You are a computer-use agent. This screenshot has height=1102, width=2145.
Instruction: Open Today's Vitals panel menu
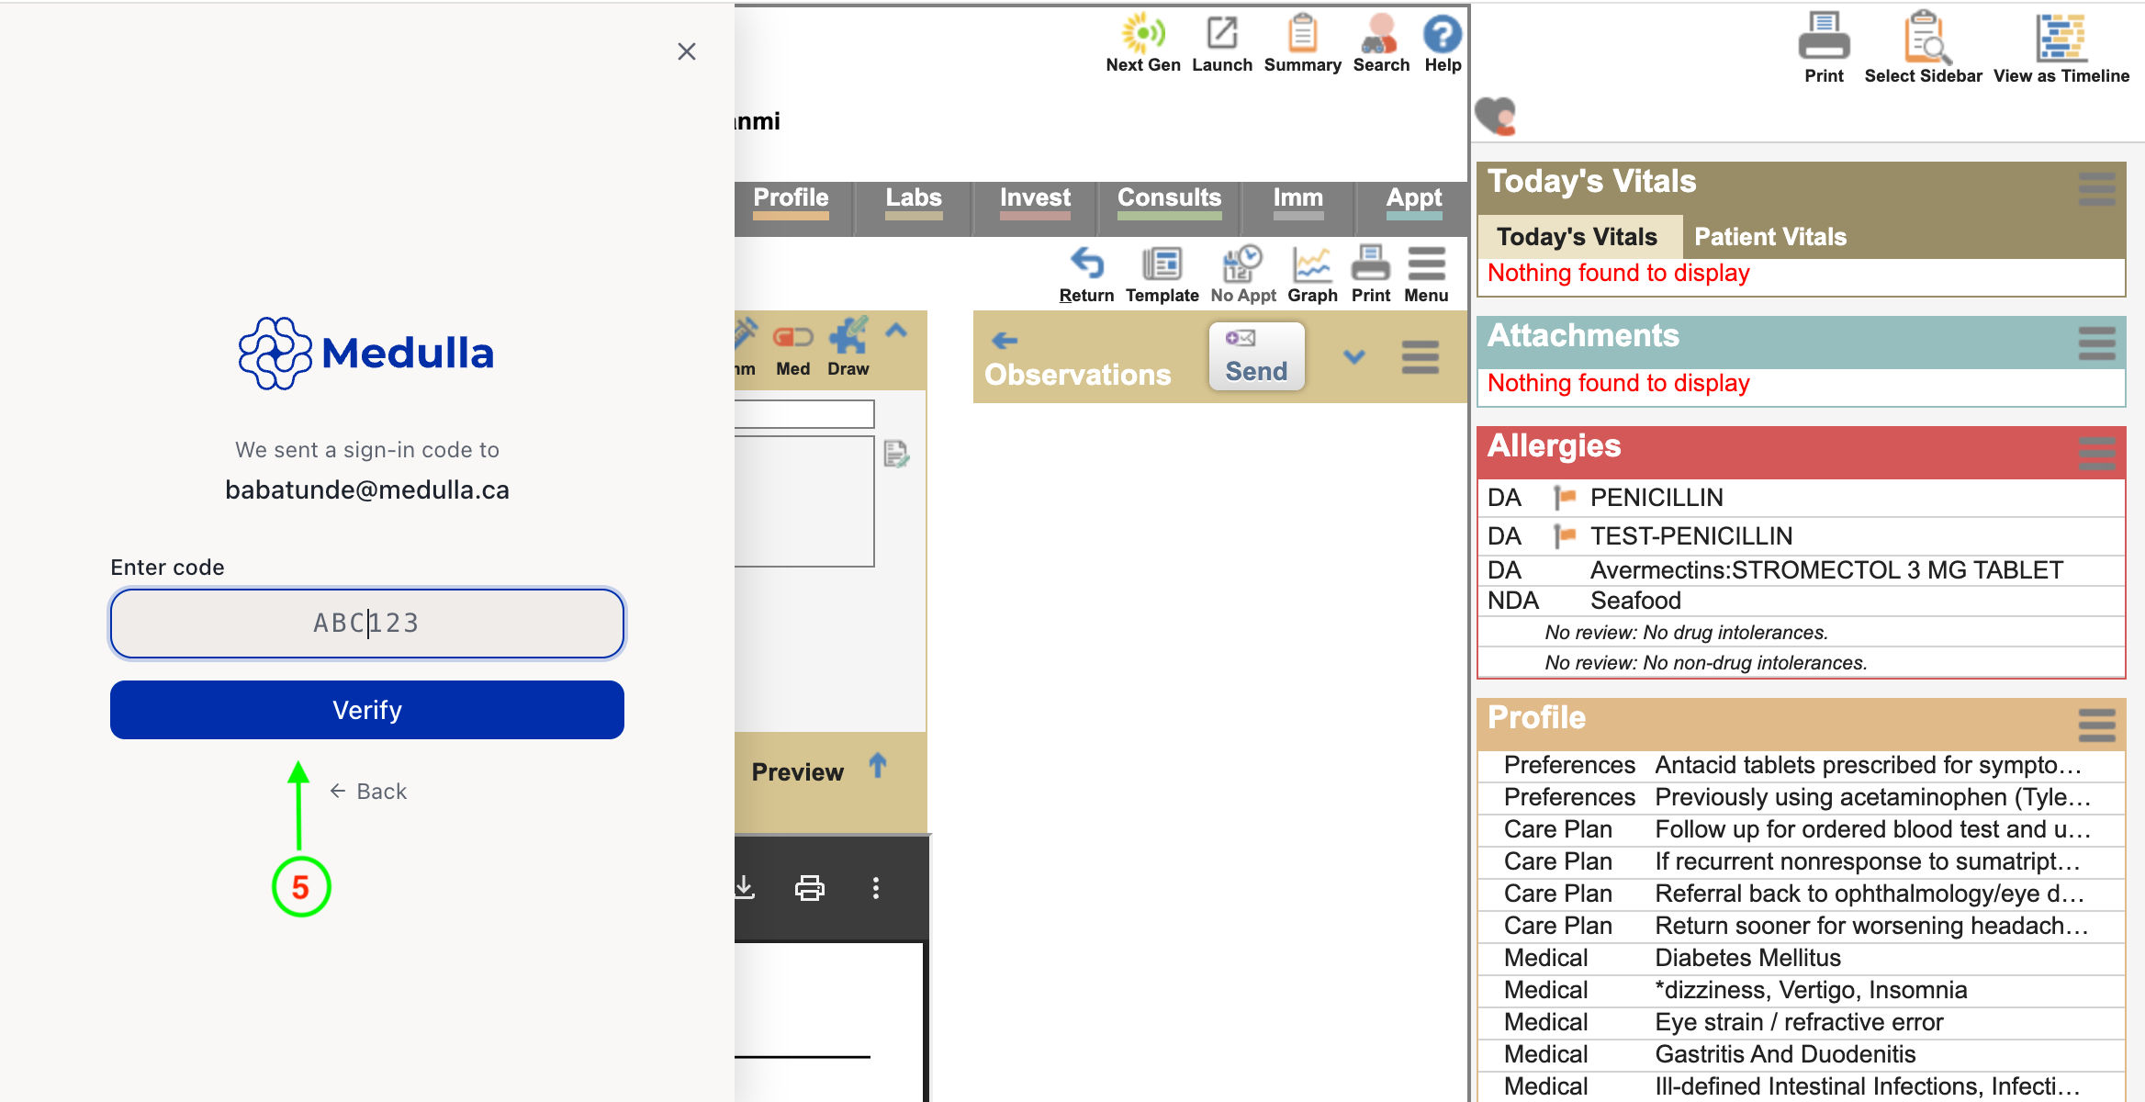click(2097, 188)
